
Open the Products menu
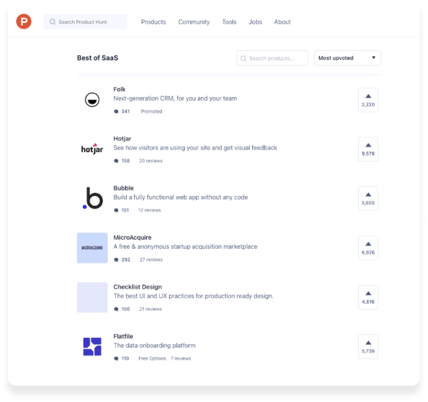coord(154,22)
